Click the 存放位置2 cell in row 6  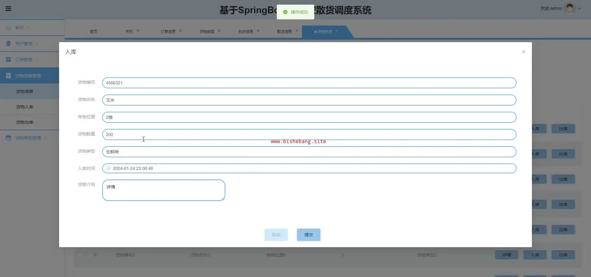click(x=276, y=255)
